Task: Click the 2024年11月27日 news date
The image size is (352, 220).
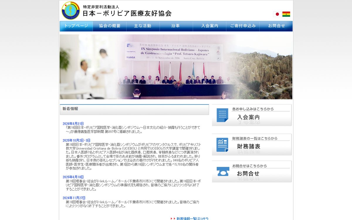Action: (x=74, y=198)
